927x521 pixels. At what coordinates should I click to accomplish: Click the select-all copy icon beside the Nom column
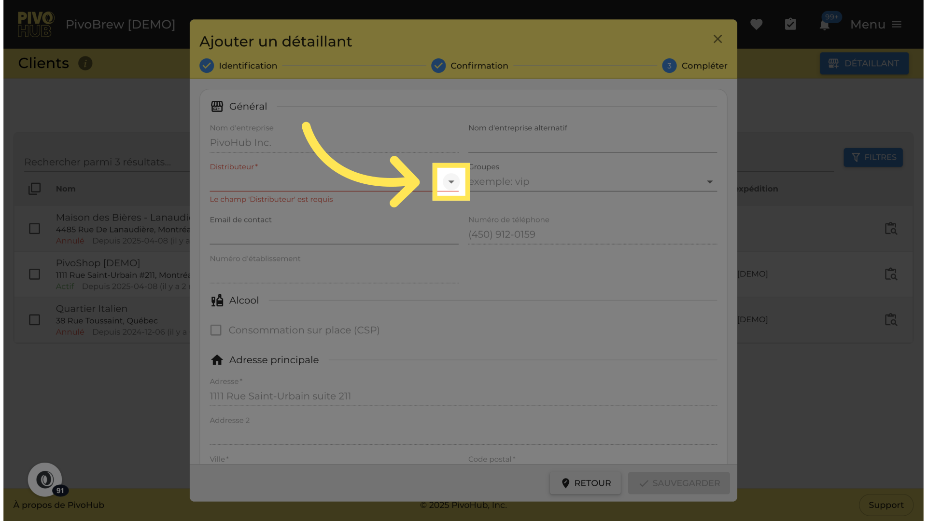tap(34, 189)
